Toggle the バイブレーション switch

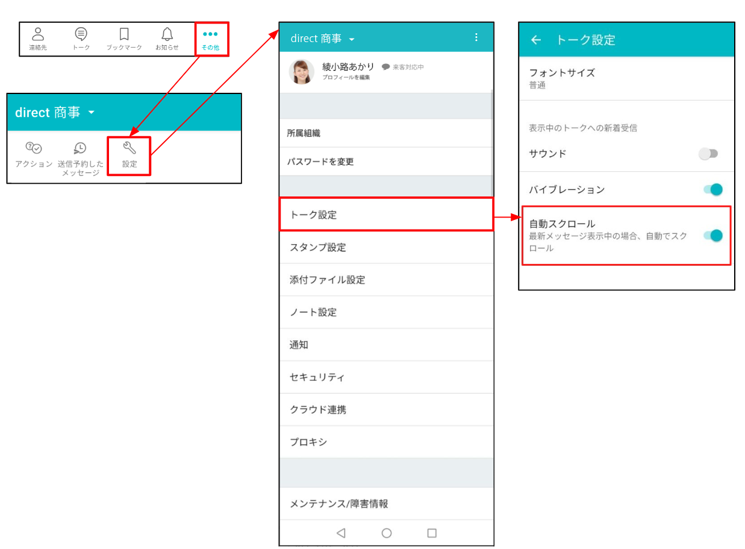click(712, 189)
